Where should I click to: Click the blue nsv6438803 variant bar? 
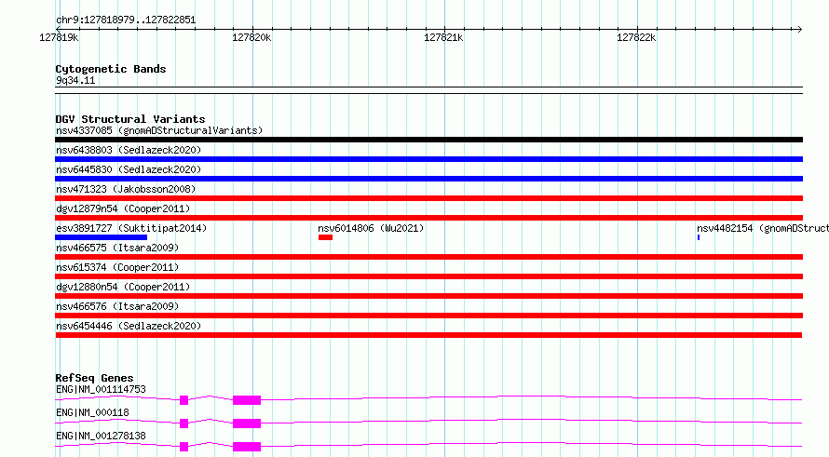pyautogui.click(x=428, y=159)
